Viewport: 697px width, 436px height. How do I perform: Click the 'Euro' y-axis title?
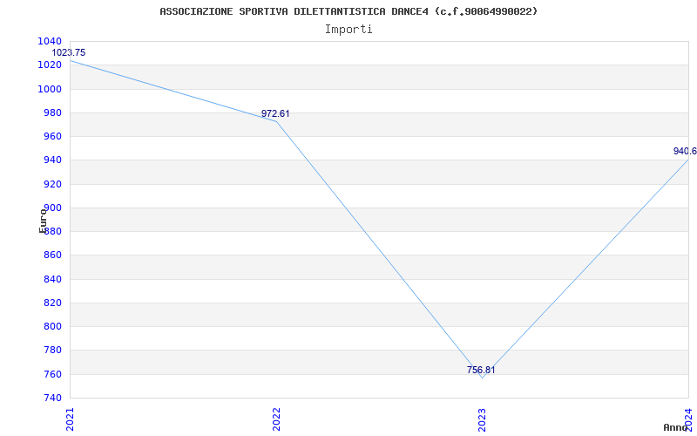[43, 221]
